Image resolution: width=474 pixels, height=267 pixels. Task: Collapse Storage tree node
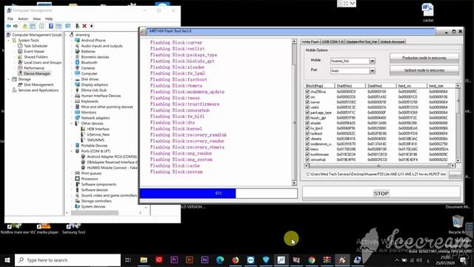[8, 79]
